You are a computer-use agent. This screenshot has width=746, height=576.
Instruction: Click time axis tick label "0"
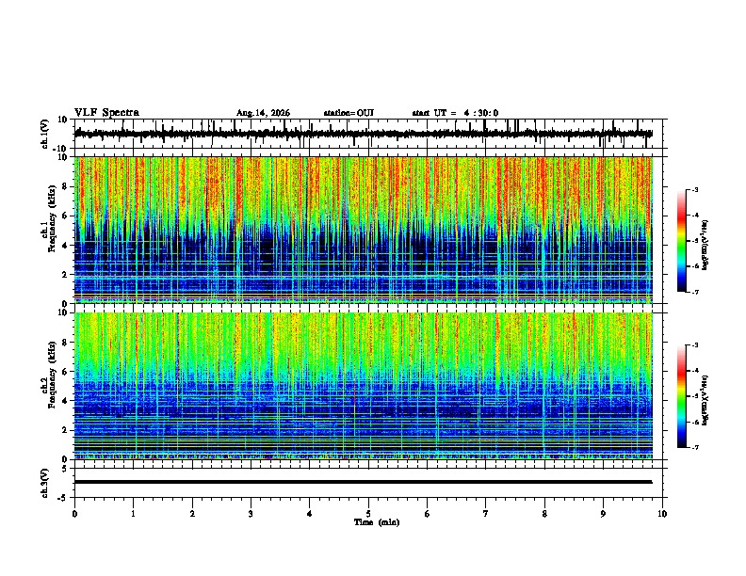74,514
